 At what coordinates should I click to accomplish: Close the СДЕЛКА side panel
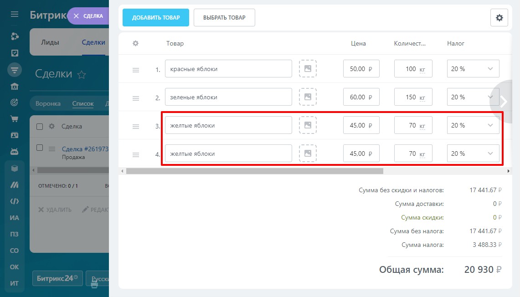(76, 16)
